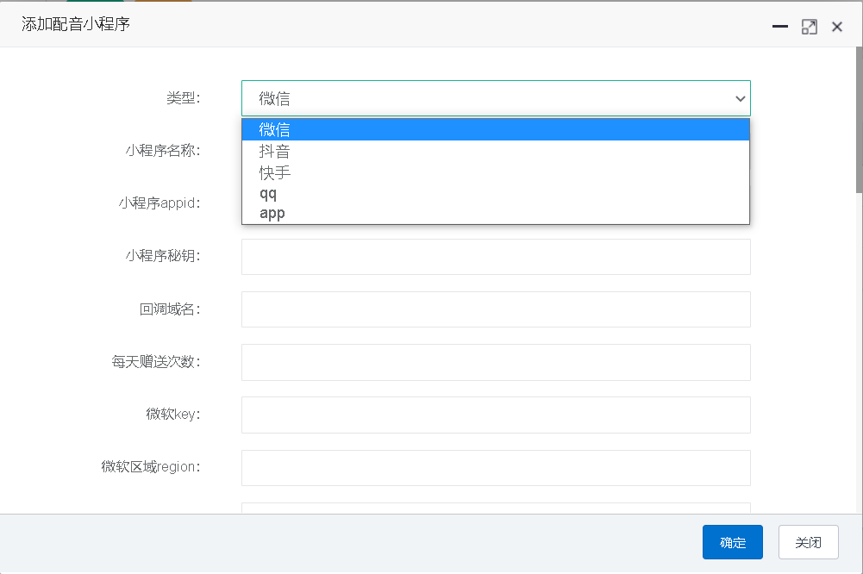Focus the 小程序秘钥 input field
Screen dimensions: 863x574
(x=495, y=257)
